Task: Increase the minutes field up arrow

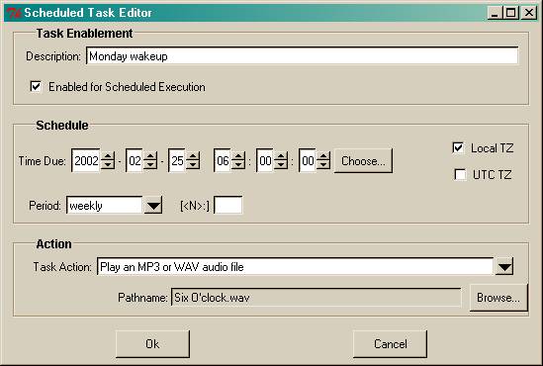Action: point(281,156)
